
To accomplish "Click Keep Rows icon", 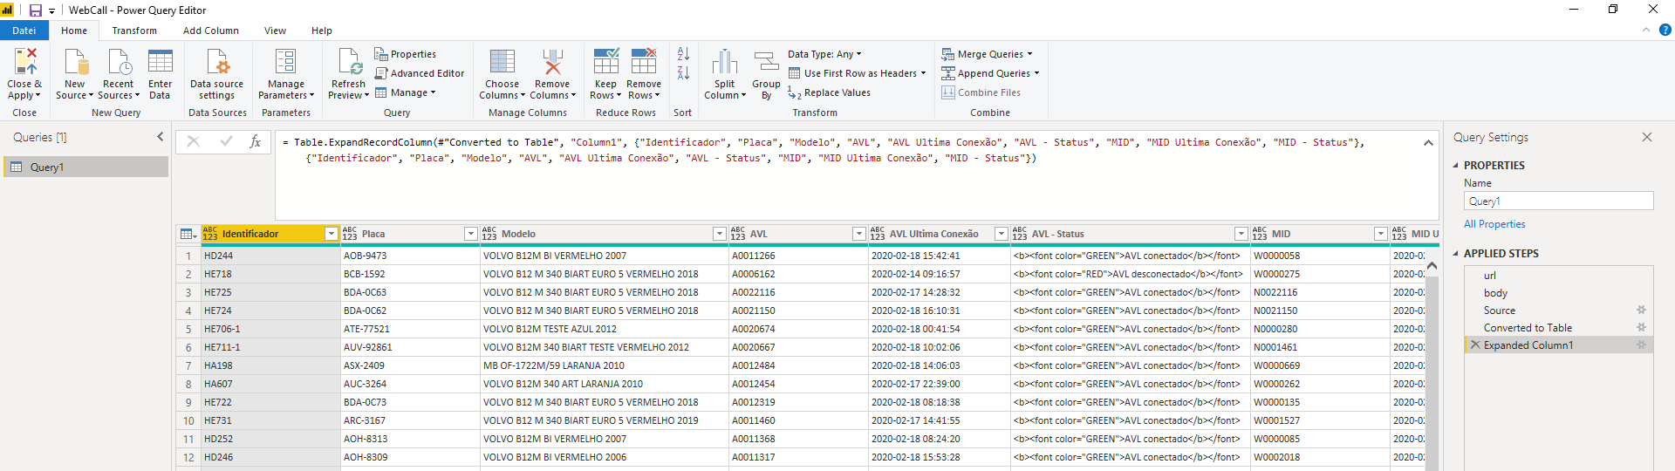I will [605, 61].
